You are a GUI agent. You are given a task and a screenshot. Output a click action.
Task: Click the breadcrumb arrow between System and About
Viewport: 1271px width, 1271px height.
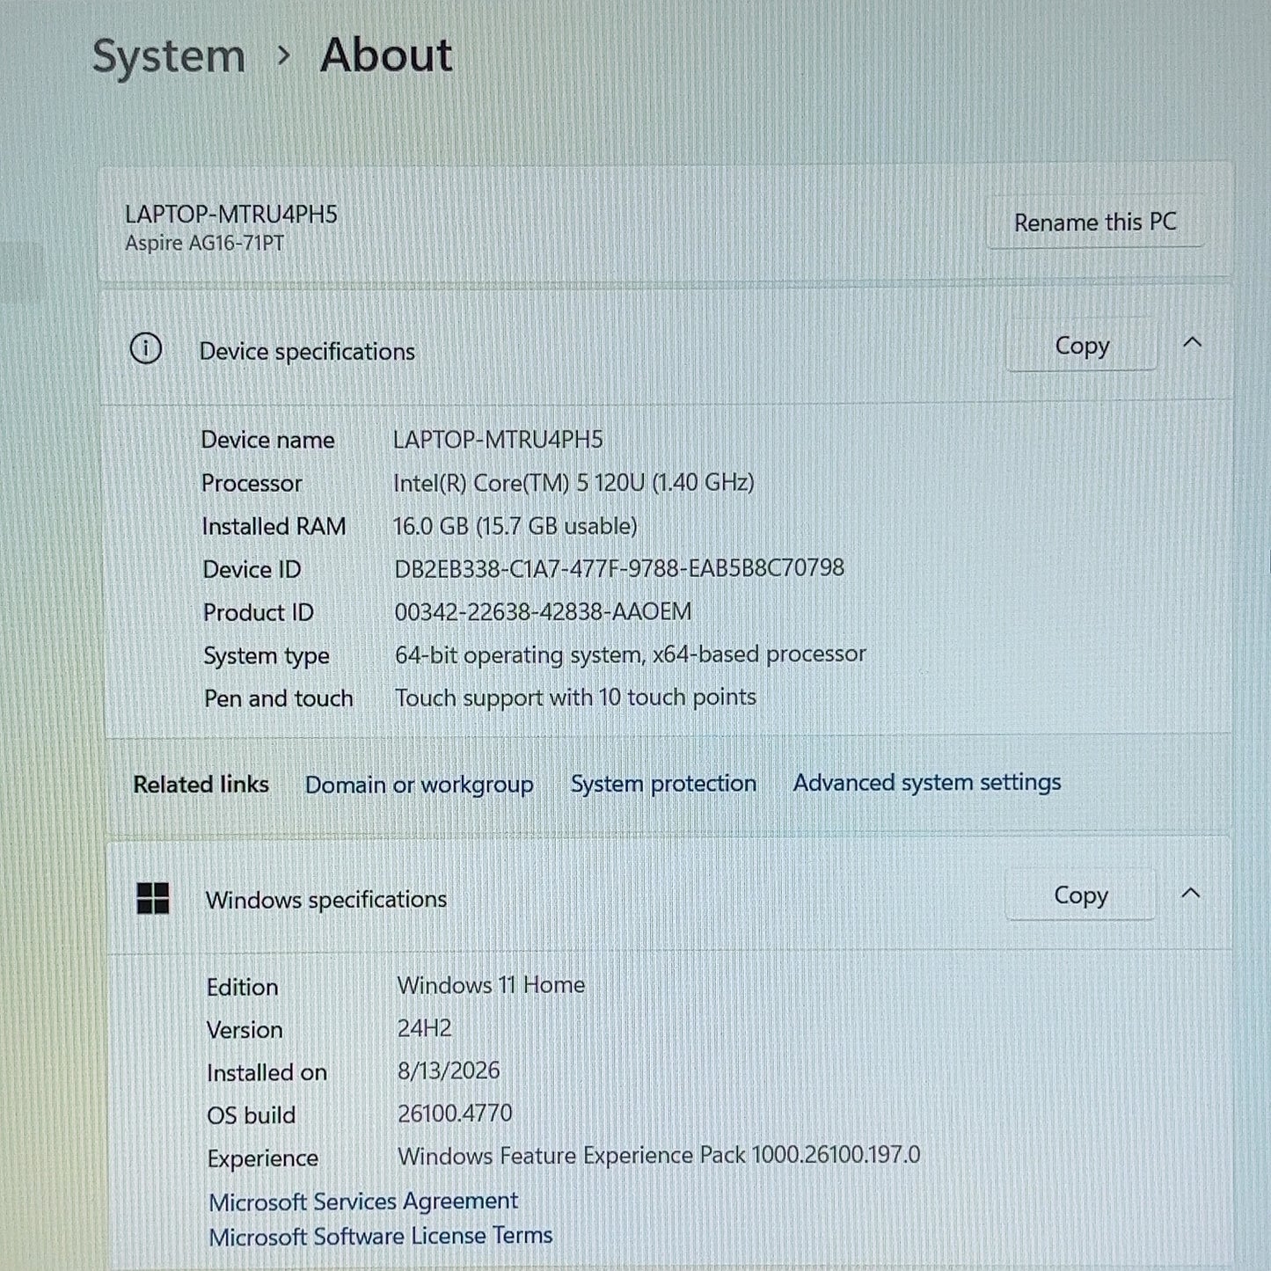pos(283,55)
